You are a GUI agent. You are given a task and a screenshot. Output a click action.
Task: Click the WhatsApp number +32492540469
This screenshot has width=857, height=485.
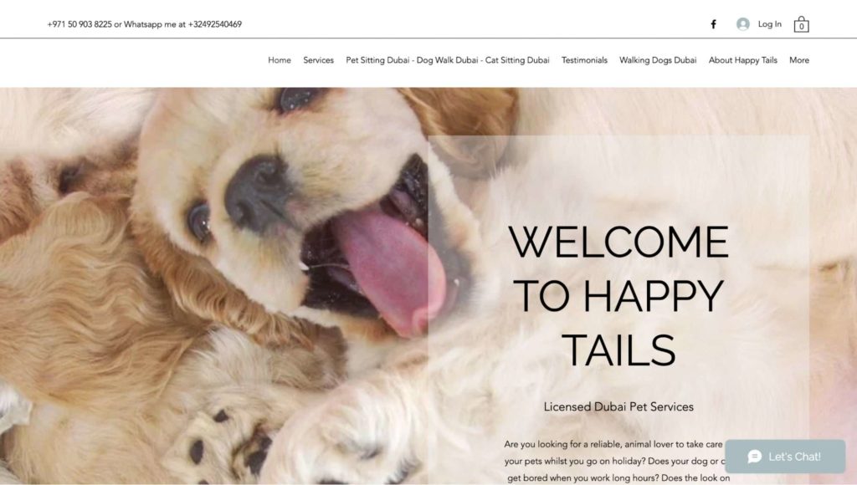215,24
